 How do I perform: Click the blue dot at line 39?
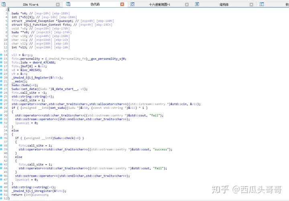1,149
